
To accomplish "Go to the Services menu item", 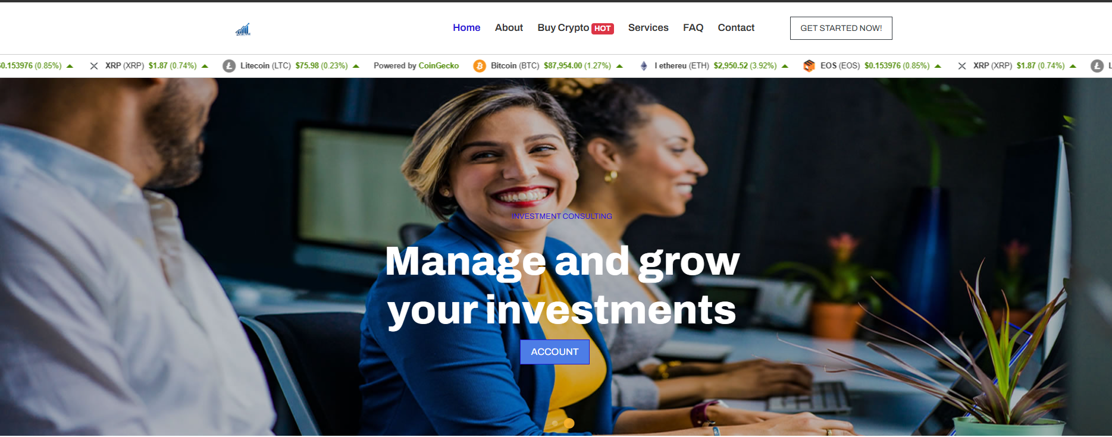I will click(648, 28).
